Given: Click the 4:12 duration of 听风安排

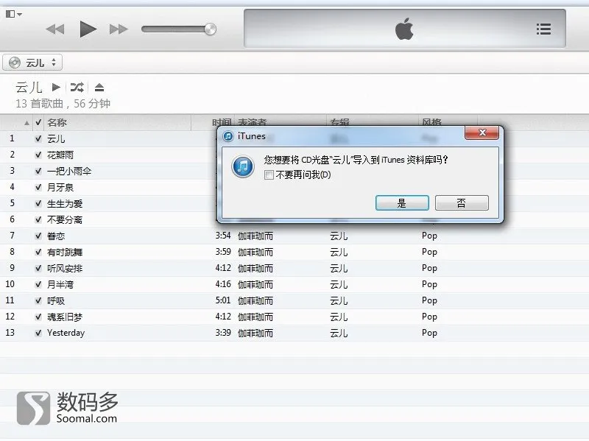Looking at the screenshot, I should pos(223,268).
